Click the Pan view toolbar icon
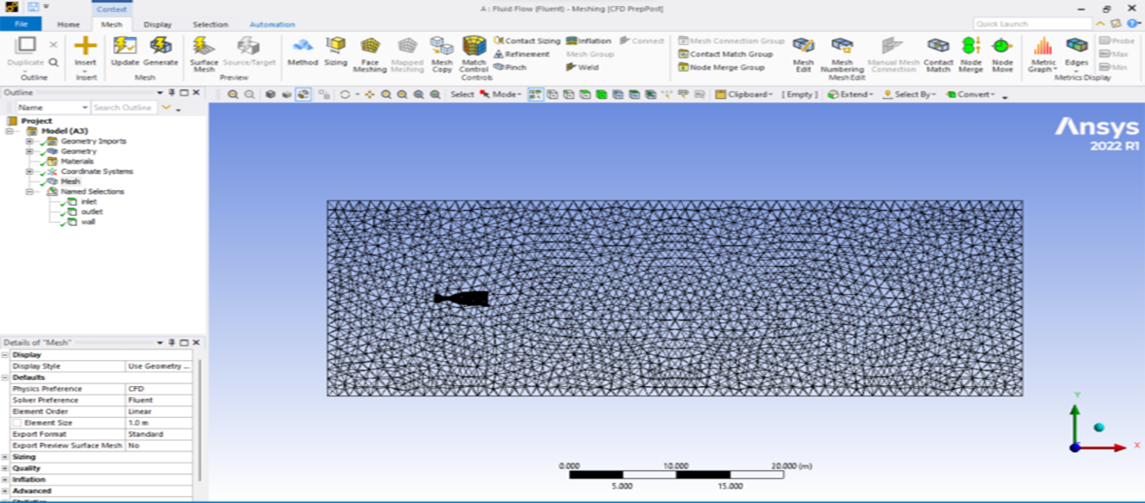1145x503 pixels. coord(370,95)
